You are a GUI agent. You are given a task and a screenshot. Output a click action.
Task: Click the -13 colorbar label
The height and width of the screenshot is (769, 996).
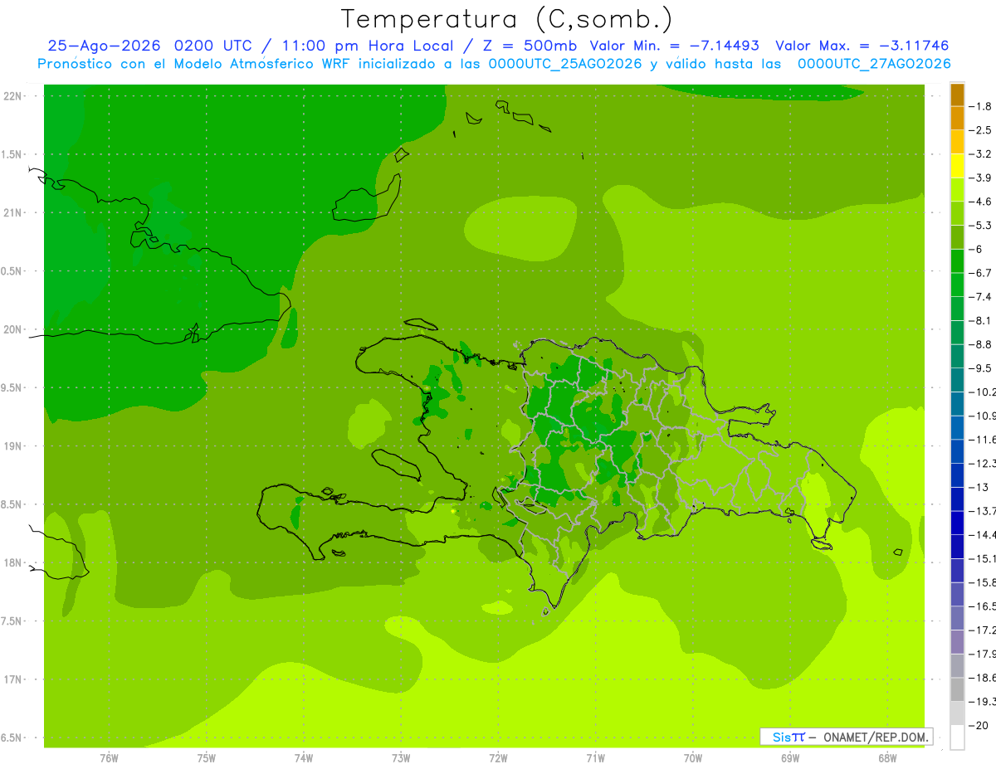click(979, 487)
